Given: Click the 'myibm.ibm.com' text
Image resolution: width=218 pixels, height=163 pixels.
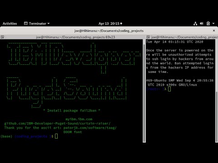Looking at the screenshot, I should click(79, 119).
